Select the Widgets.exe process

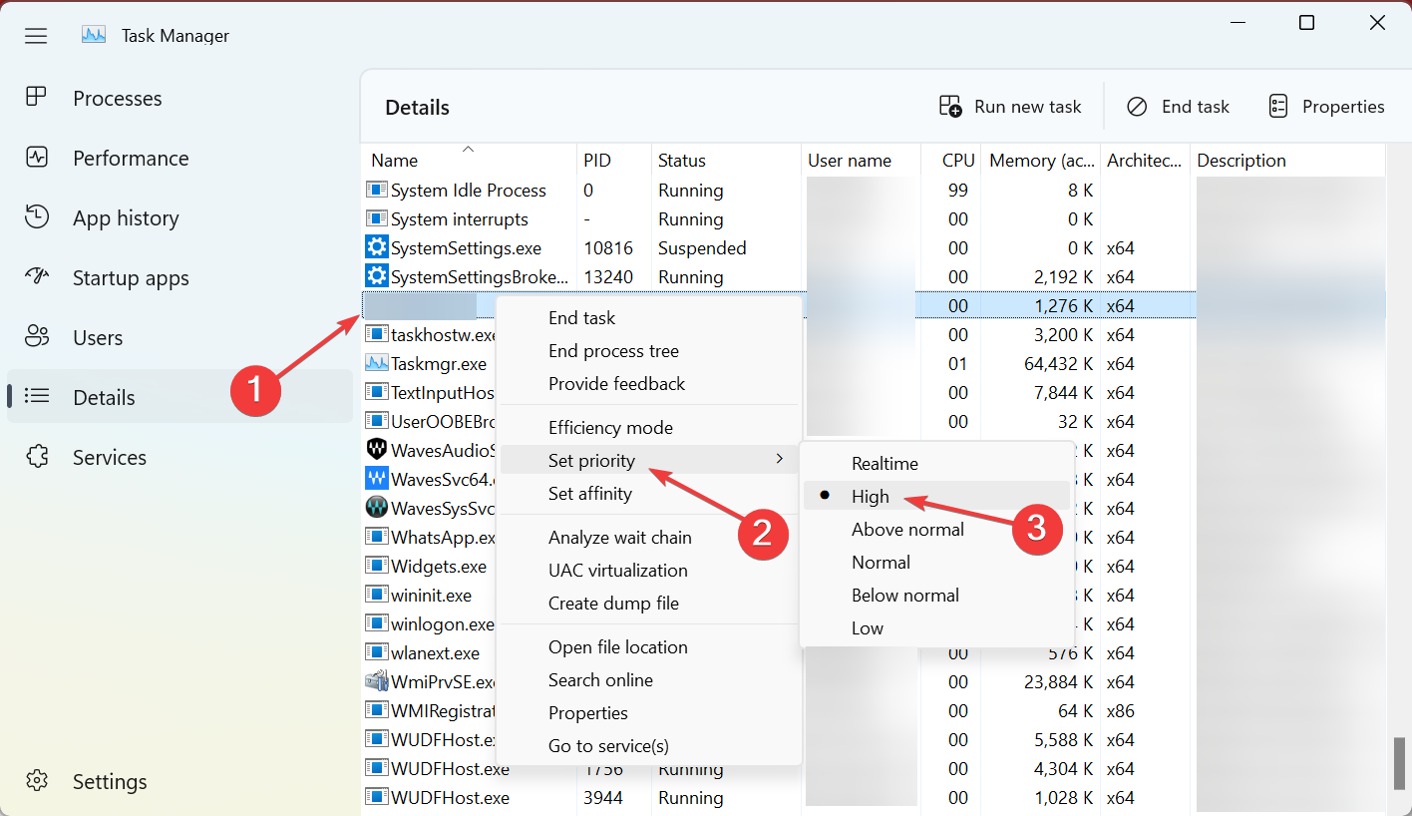[439, 567]
